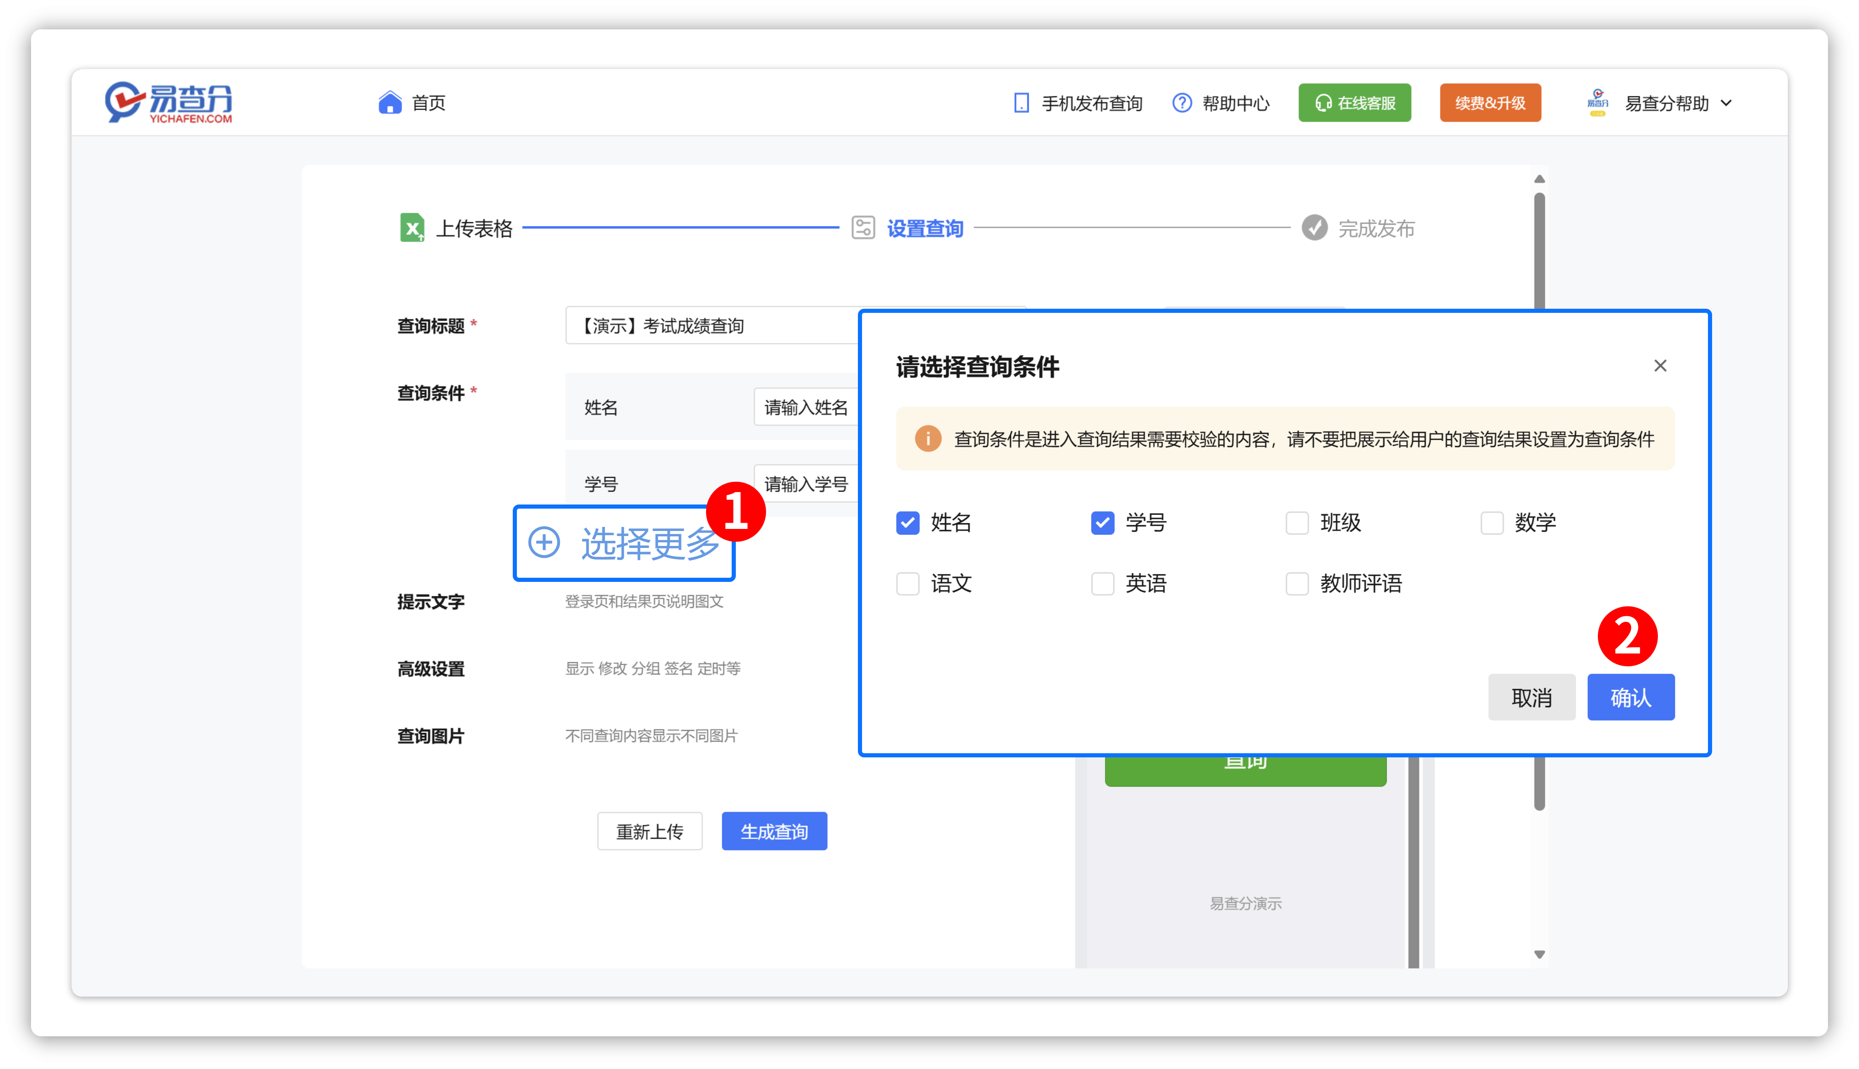Click the 请输入学号 input field
1859x1069 pixels.
click(x=805, y=483)
